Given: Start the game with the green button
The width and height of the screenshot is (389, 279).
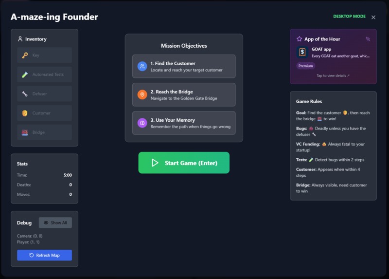Looking at the screenshot, I should tap(184, 163).
